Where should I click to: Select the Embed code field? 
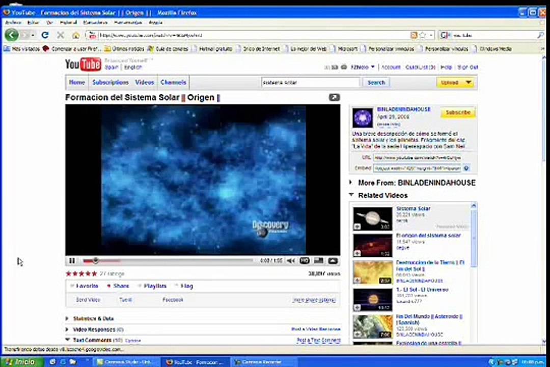tap(417, 168)
